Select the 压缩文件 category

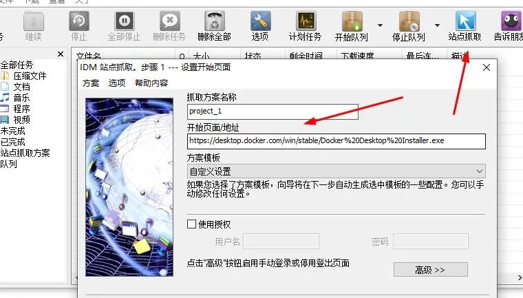30,76
